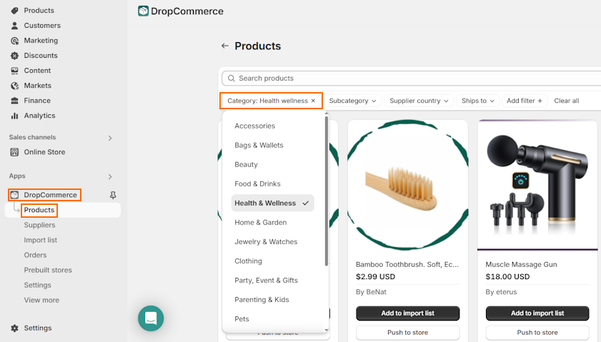This screenshot has width=601, height=342.
Task: Open Prebuilt stores page
Action: click(x=48, y=270)
